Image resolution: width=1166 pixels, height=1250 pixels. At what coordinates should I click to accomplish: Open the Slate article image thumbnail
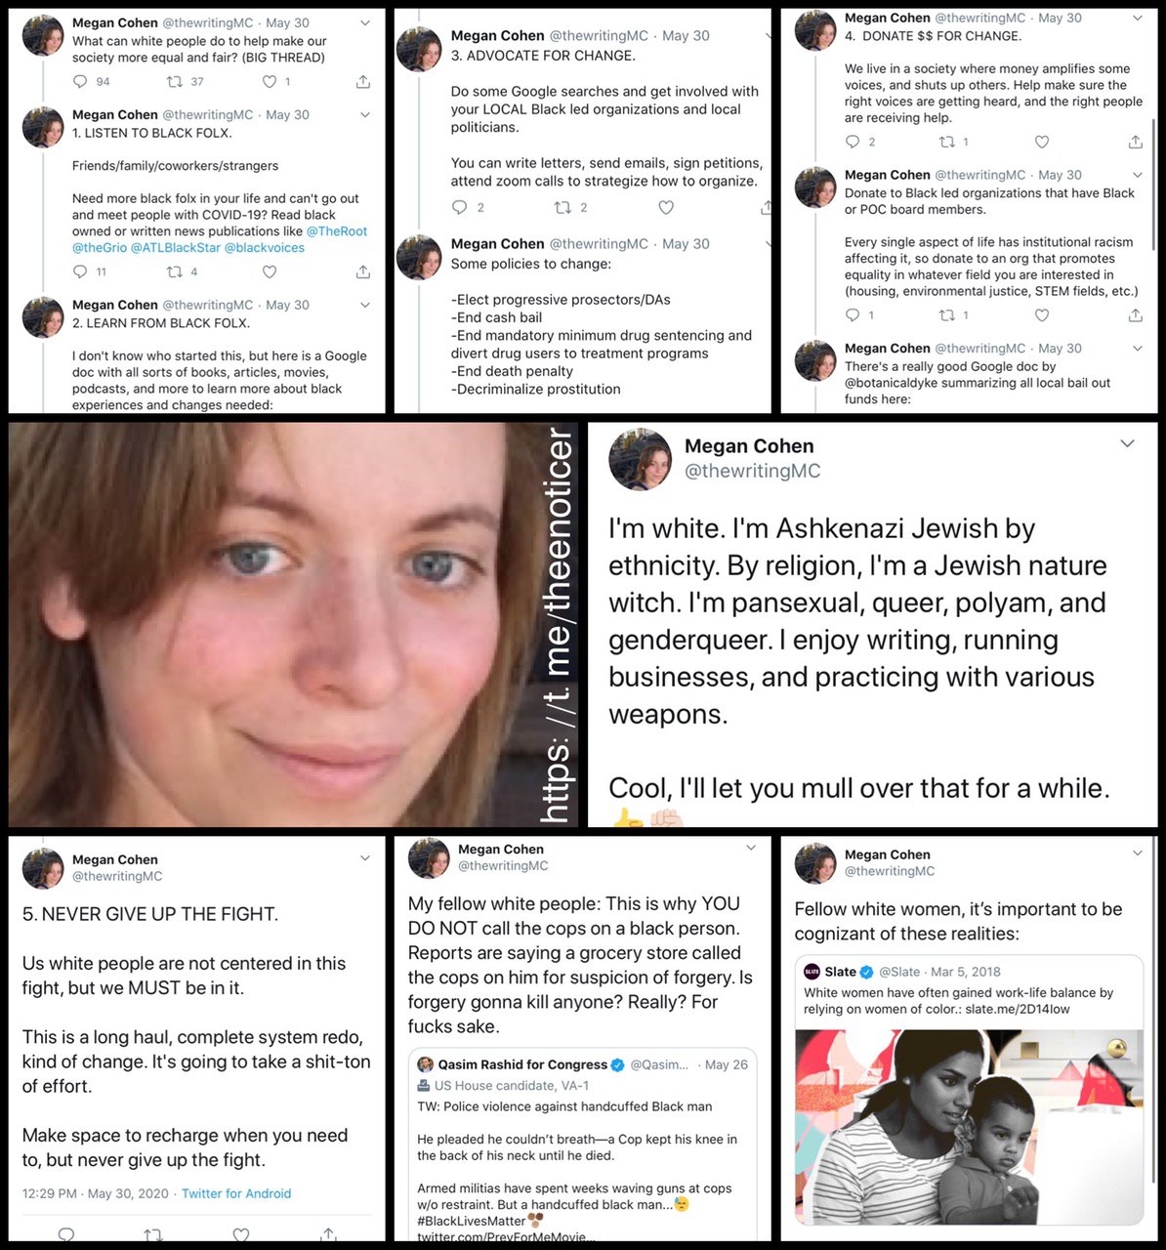click(970, 1124)
